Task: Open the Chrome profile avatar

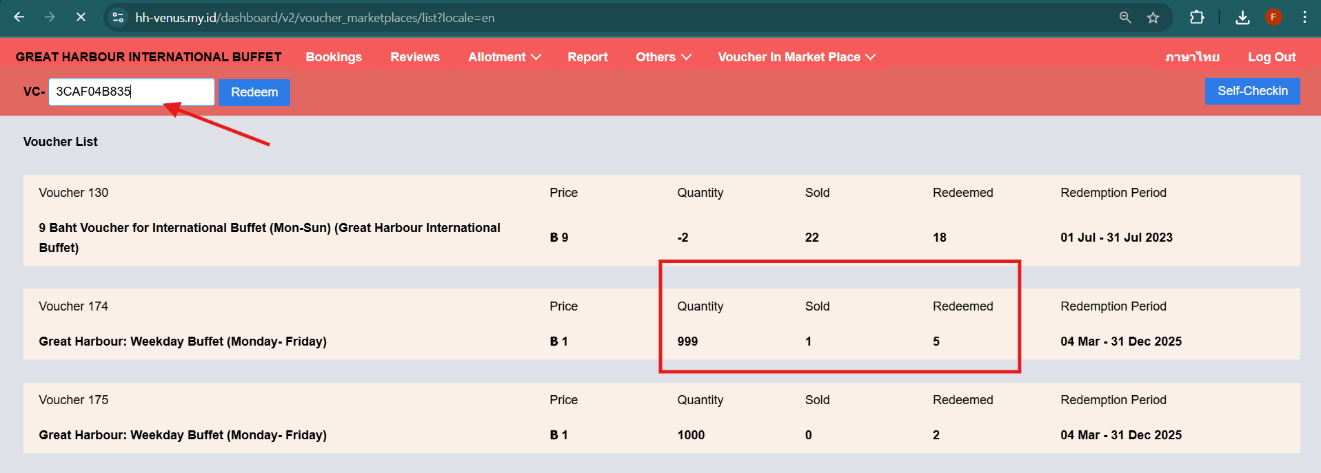Action: tap(1273, 17)
